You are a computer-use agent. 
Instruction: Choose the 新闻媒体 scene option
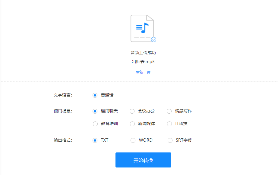click(x=132, y=124)
